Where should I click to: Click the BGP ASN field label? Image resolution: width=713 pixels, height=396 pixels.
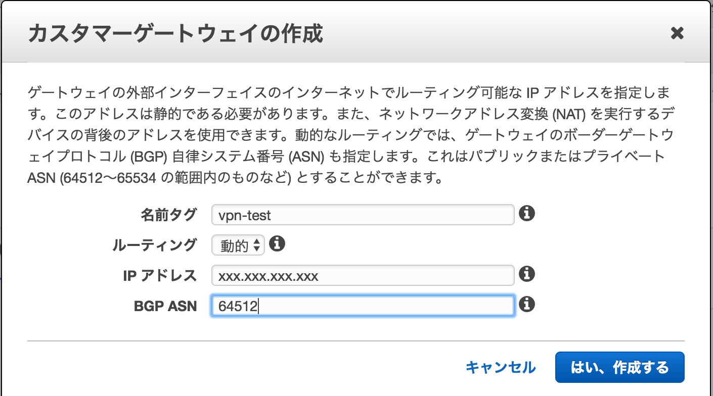point(165,306)
